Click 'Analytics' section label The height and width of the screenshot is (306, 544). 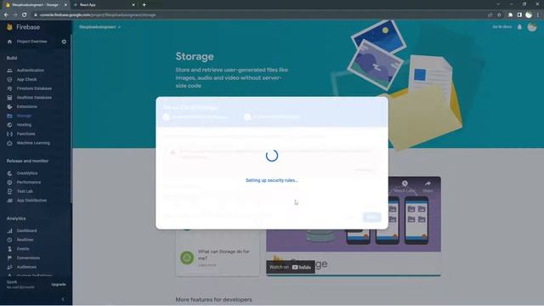click(x=16, y=218)
